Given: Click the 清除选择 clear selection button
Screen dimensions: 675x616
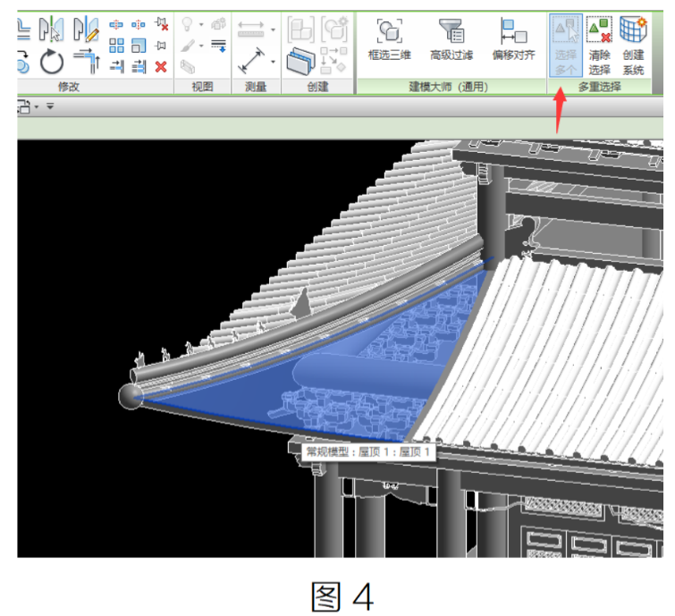Looking at the screenshot, I should (x=599, y=46).
